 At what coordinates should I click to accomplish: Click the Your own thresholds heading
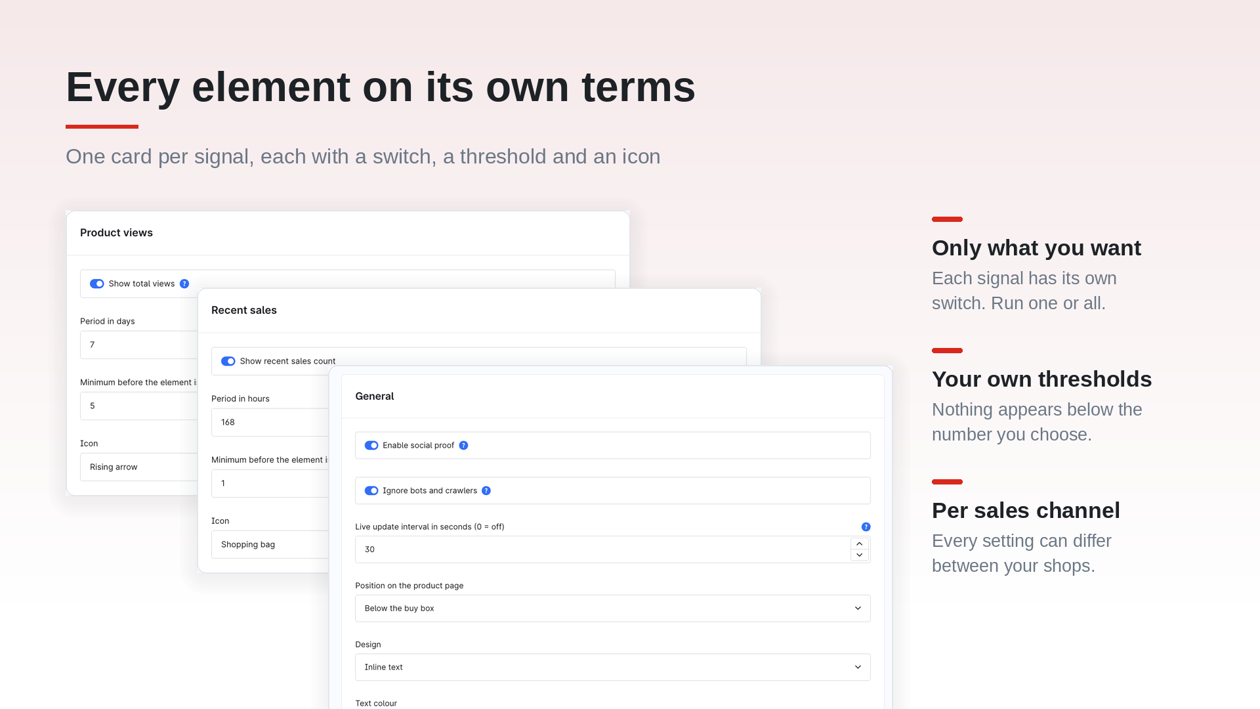pyautogui.click(x=1041, y=379)
